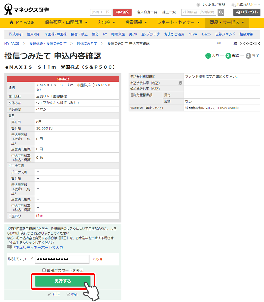Click the red 投信積立 table header
Image resolution: width=264 pixels, height=302 pixels.
click(x=63, y=79)
